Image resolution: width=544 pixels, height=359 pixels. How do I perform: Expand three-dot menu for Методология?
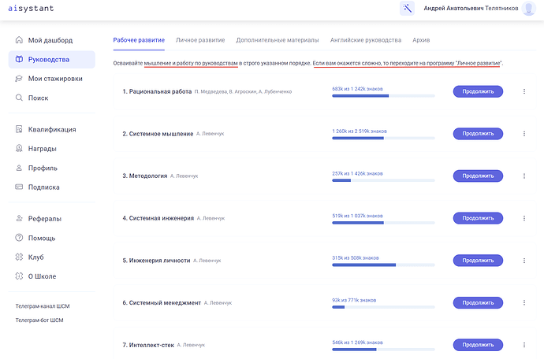524,176
